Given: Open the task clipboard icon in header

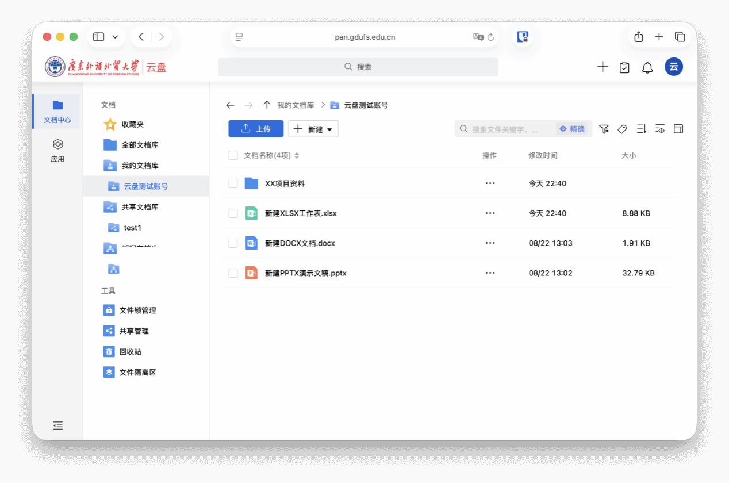Looking at the screenshot, I should pos(624,67).
